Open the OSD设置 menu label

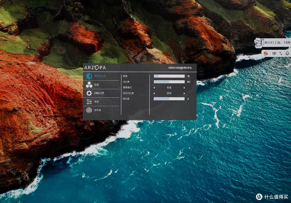99,93
